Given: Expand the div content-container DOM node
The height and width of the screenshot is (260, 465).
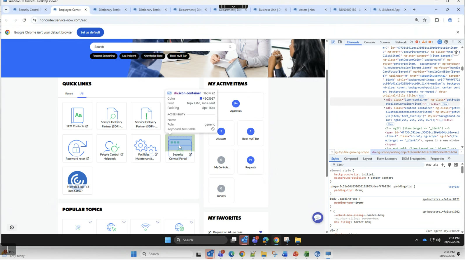Looking at the screenshot, I should pos(384,108).
